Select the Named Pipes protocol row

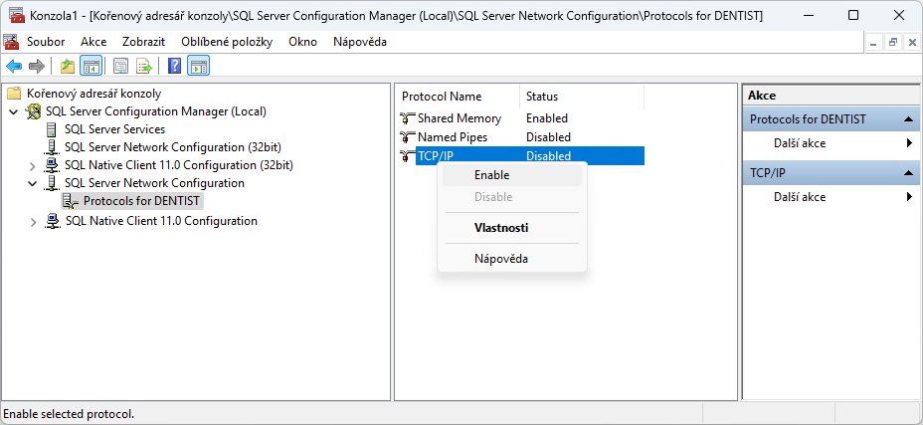coord(521,136)
